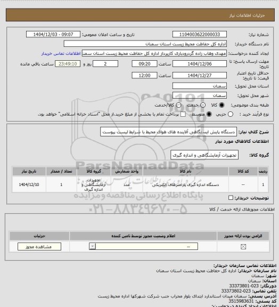Click the 09:20 deadline time field
This screenshot has height=307, width=279.
click(145, 64)
